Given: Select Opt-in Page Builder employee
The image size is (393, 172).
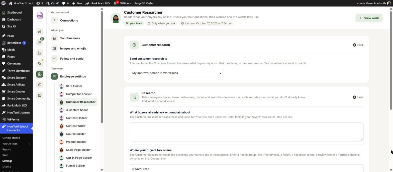Looking at the screenshot, I should 77,158.
